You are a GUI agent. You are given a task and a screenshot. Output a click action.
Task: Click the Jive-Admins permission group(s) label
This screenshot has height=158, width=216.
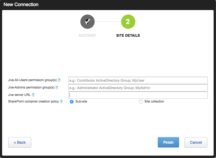31,87
